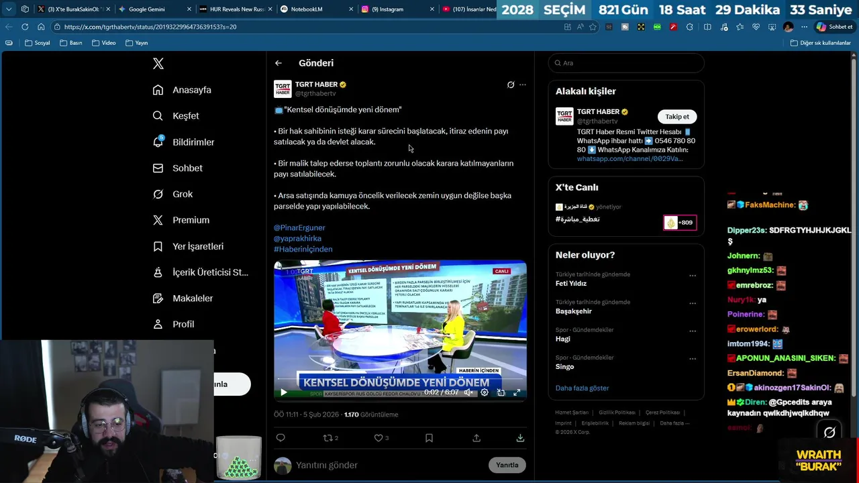Toggle picture-in-picture for the video
859x483 pixels.
501,392
